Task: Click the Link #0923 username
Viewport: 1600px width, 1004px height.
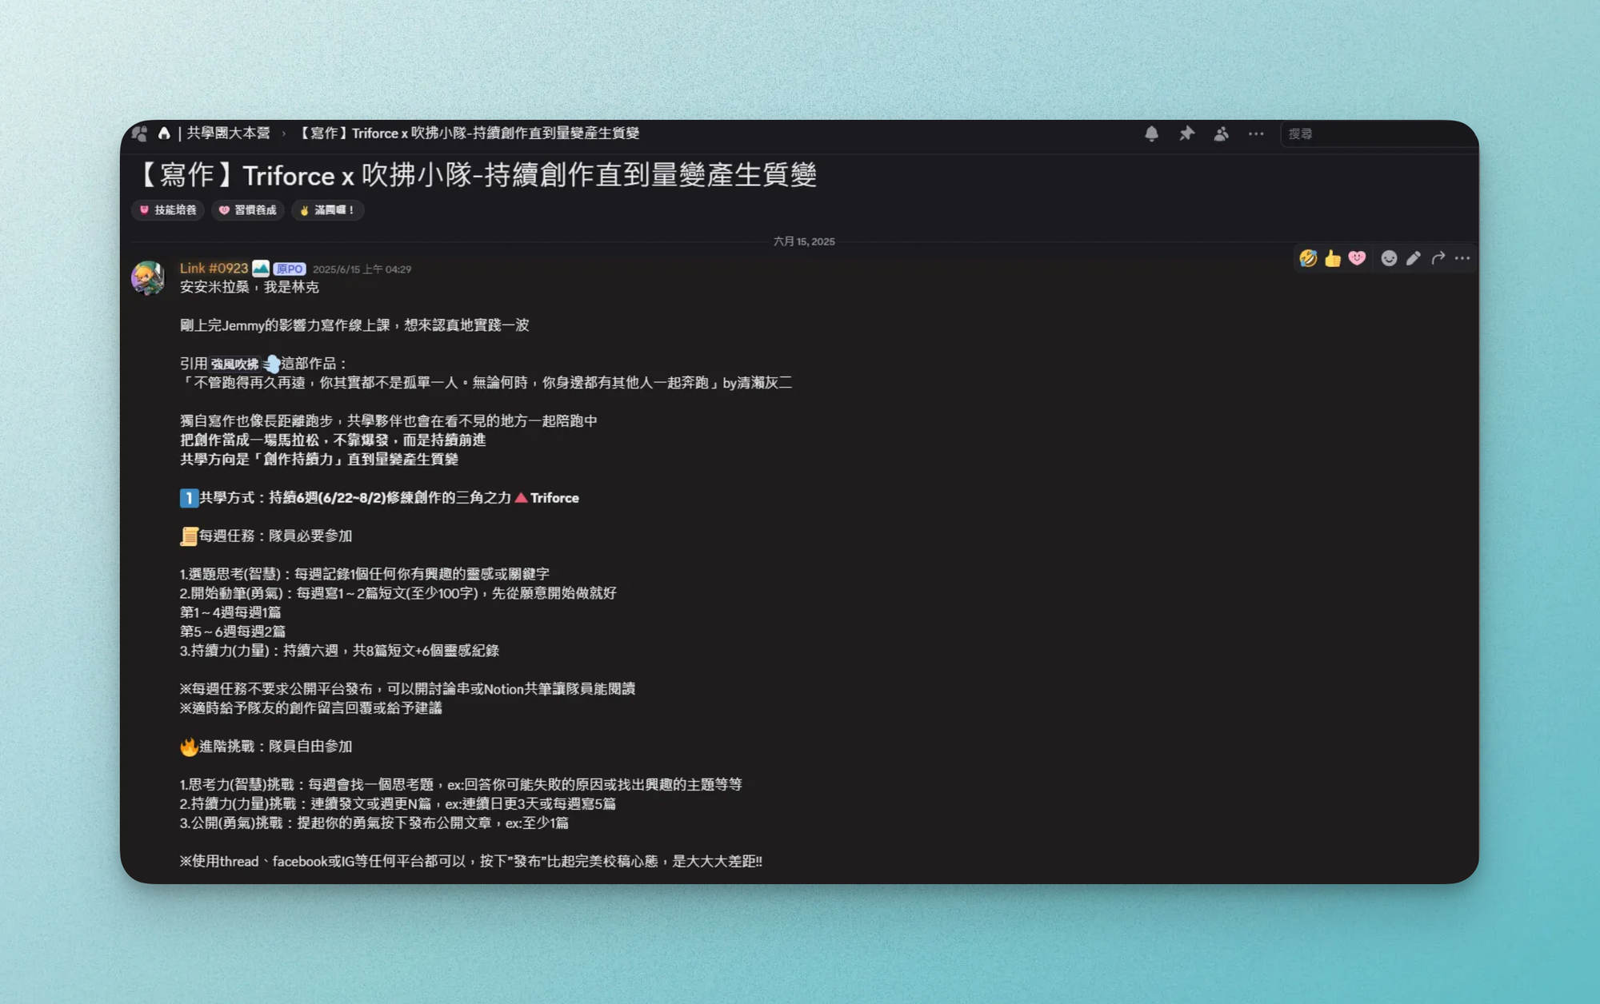Action: click(x=214, y=269)
